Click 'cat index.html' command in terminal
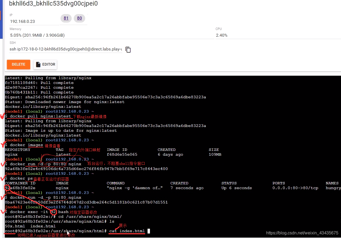Image resolution: width=341 pixels, height=238 pixels. click(x=127, y=231)
